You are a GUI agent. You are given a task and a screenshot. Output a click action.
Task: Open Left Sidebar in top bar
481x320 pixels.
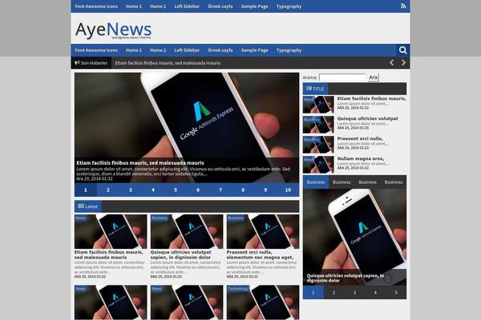pyautogui.click(x=187, y=6)
